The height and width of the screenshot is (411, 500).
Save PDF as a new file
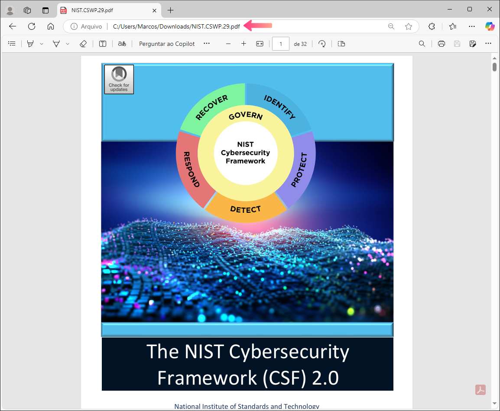[473, 44]
